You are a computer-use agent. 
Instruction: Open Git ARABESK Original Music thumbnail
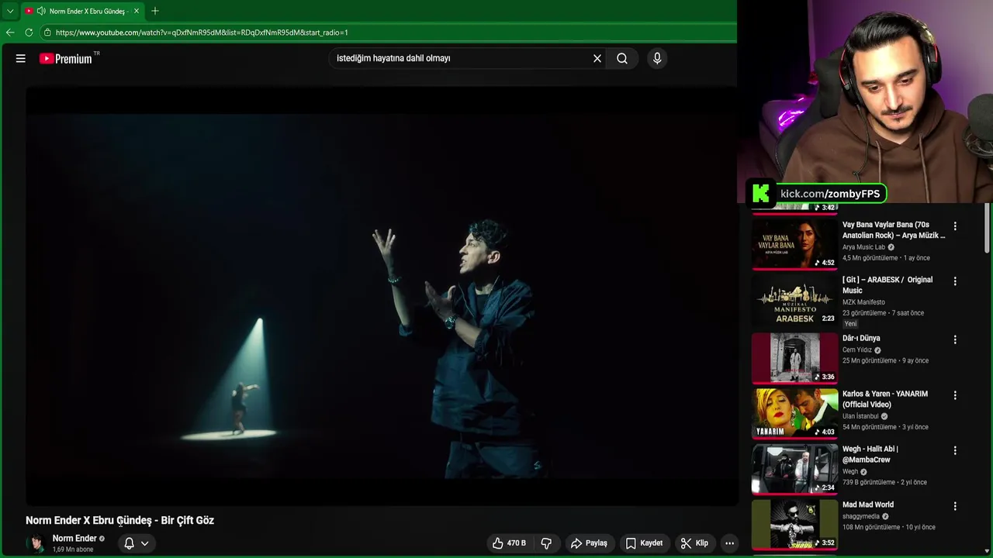794,300
